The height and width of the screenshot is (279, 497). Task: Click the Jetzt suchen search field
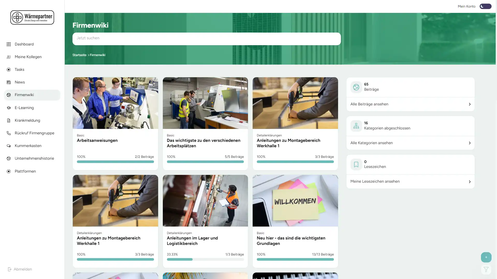pos(207,39)
